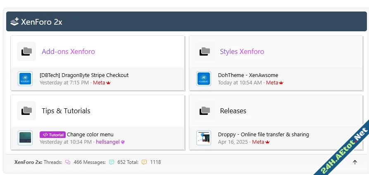
Task: Open the Add-ons Xenforo forum
Action: click(x=68, y=51)
